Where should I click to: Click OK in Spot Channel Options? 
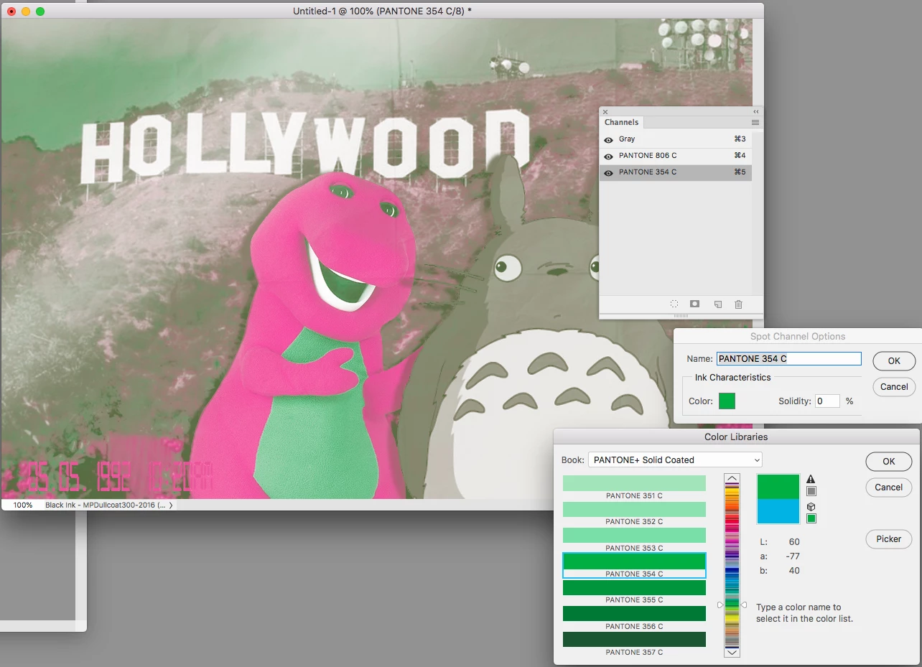(894, 360)
